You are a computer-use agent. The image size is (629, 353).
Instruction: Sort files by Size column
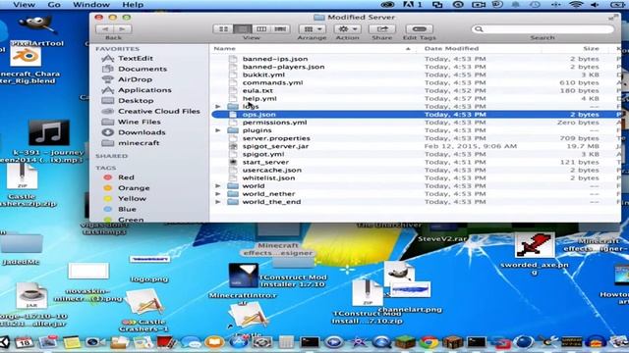[591, 48]
